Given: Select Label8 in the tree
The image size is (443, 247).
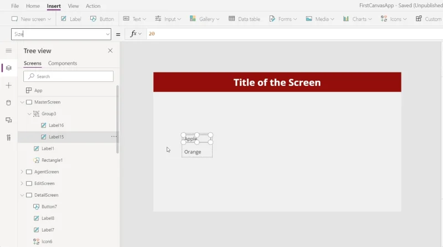Looking at the screenshot, I should [x=48, y=218].
